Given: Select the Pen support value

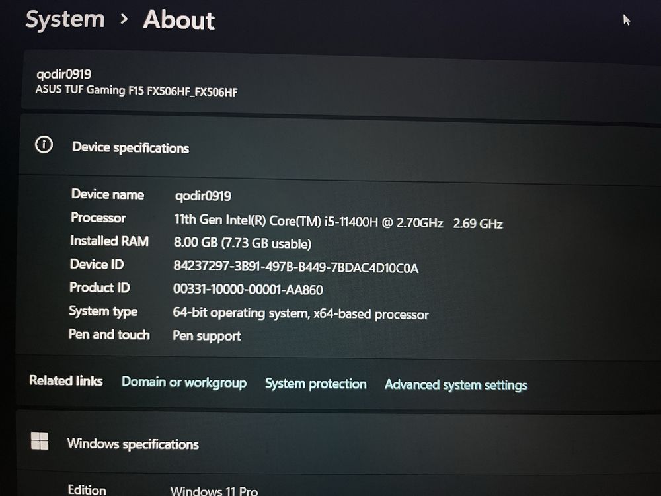Looking at the screenshot, I should (206, 336).
